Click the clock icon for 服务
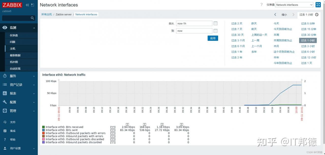 point(5,76)
